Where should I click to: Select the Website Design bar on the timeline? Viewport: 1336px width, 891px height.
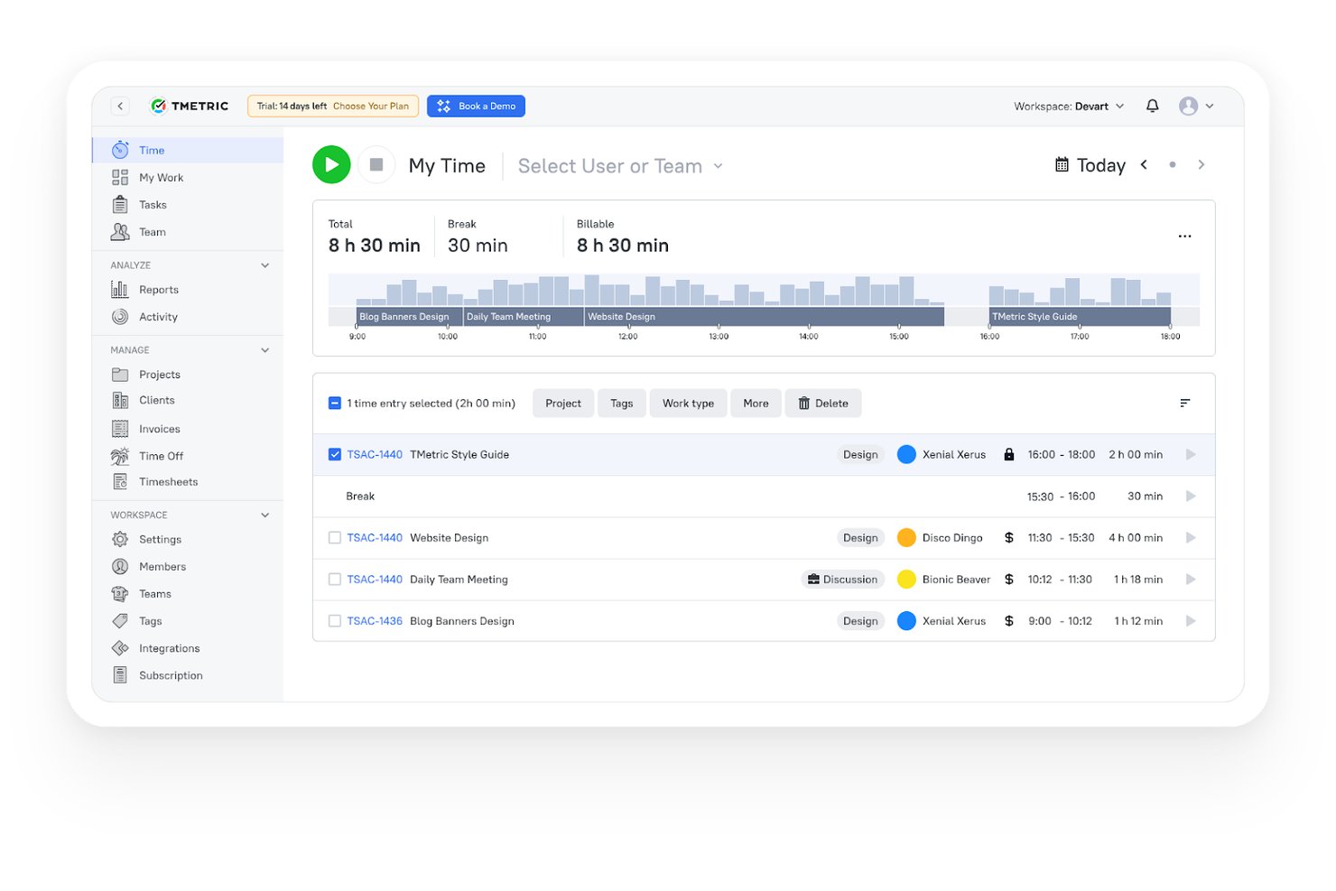[x=764, y=317]
